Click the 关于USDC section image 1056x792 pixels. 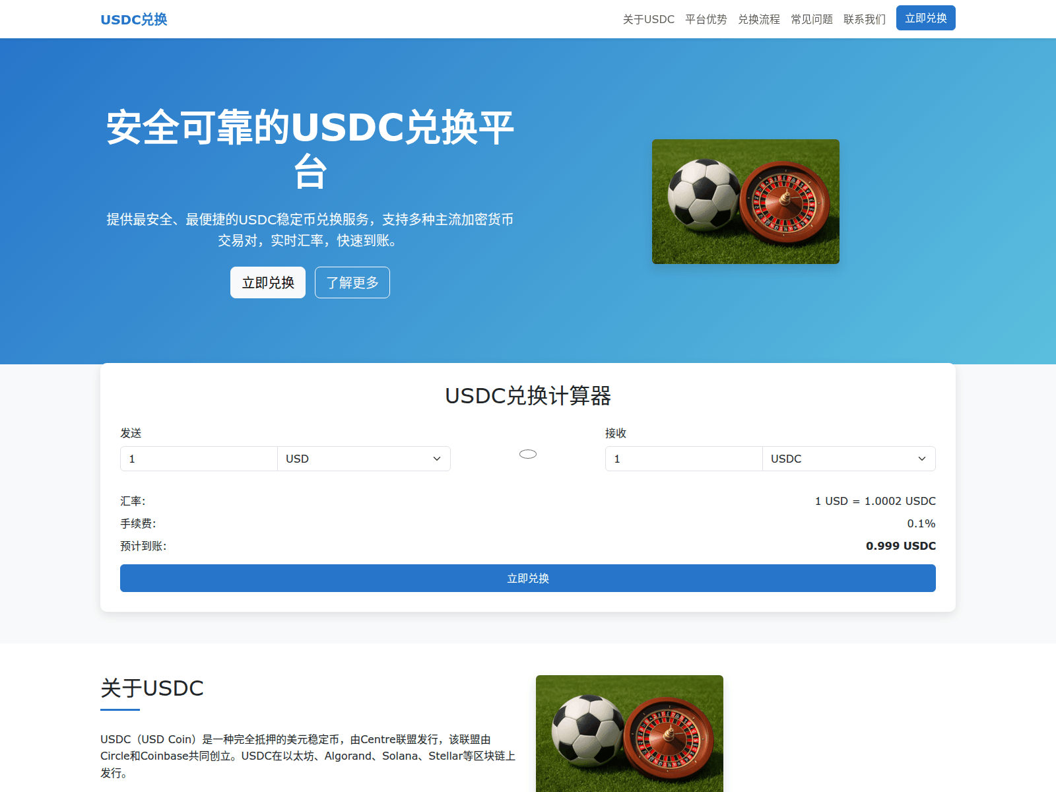[x=630, y=734]
